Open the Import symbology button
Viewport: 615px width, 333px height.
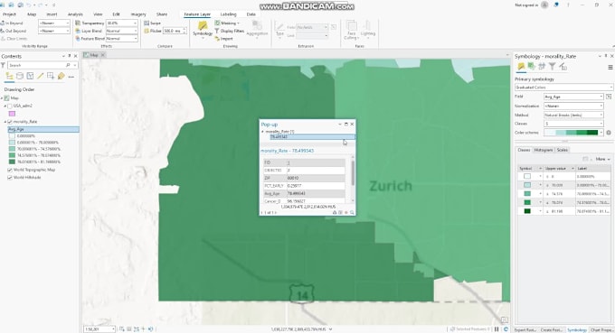pyautogui.click(x=223, y=38)
